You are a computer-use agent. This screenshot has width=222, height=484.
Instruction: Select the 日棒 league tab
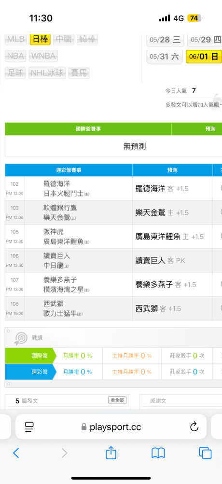[40, 39]
